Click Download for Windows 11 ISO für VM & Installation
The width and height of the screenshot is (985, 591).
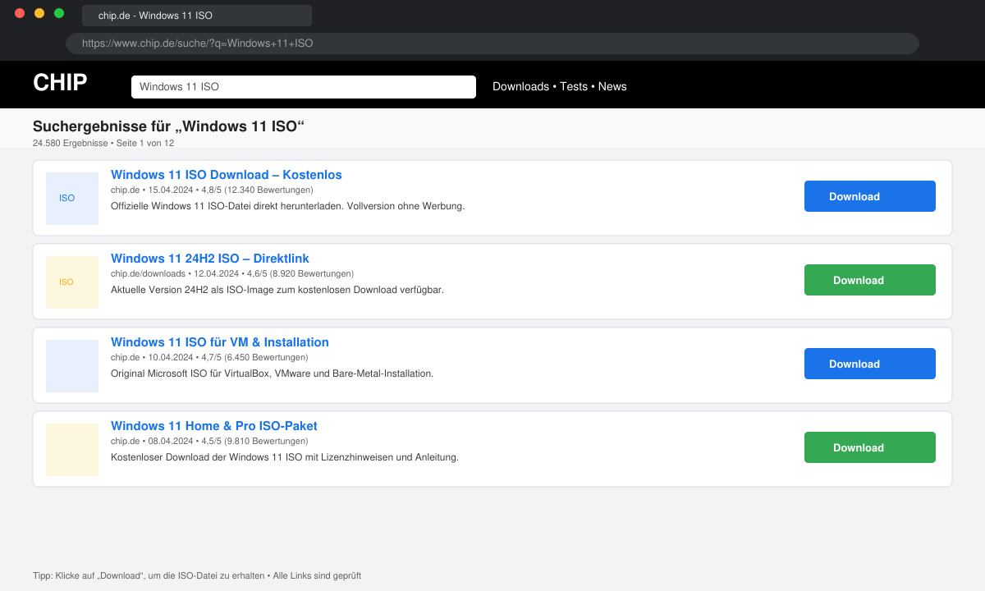[x=870, y=364]
